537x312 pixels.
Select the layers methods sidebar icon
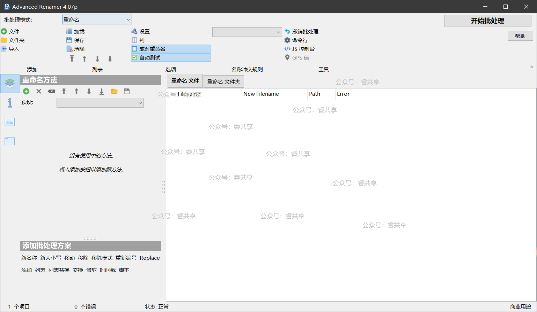tap(10, 83)
